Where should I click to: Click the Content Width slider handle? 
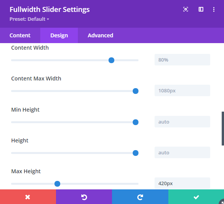pos(111,60)
